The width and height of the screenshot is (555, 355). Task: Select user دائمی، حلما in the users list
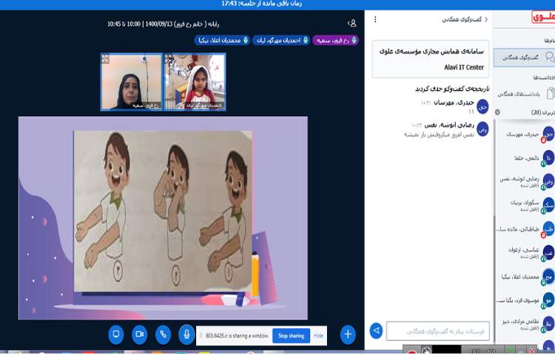pyautogui.click(x=525, y=158)
